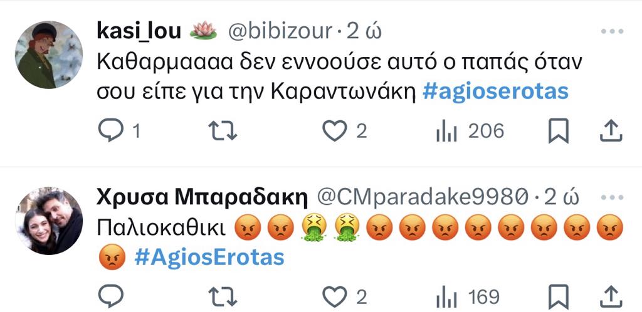The width and height of the screenshot is (642, 312).
Task: Open more options on Χρυσα Μπαραδακη's tweet
Action: pos(612,197)
